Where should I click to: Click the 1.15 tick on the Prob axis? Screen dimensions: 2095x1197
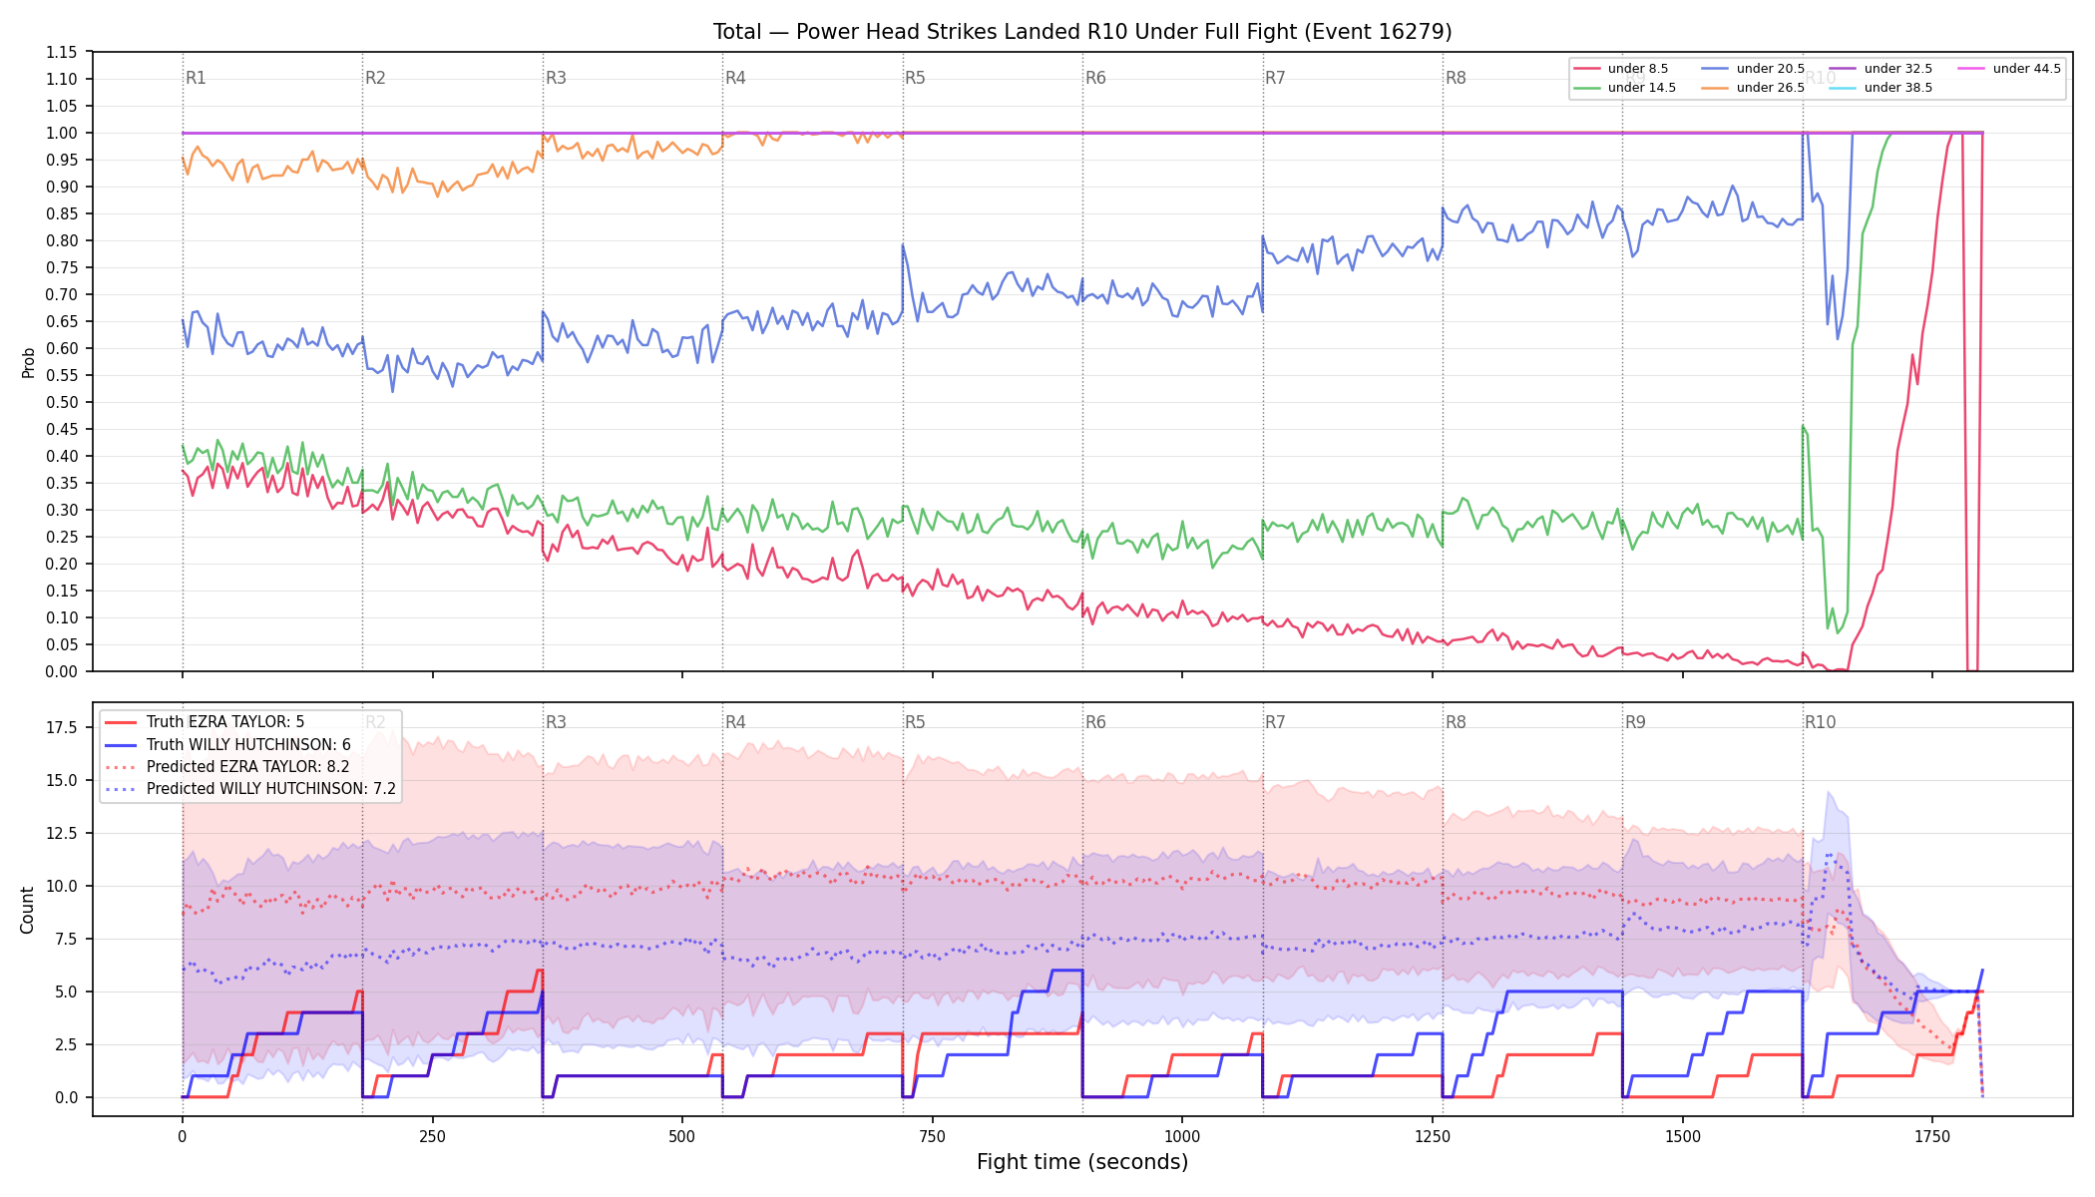pyautogui.click(x=62, y=52)
